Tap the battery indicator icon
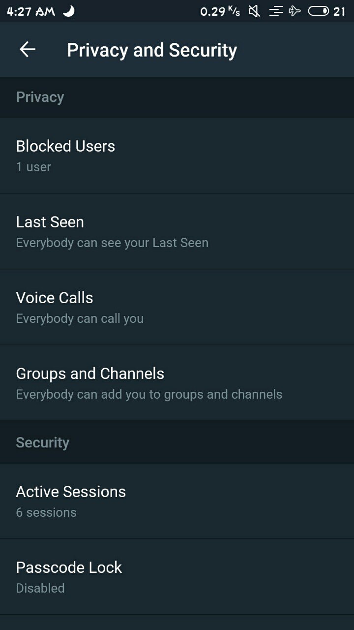Screen dimensions: 354x630 [x=319, y=11]
